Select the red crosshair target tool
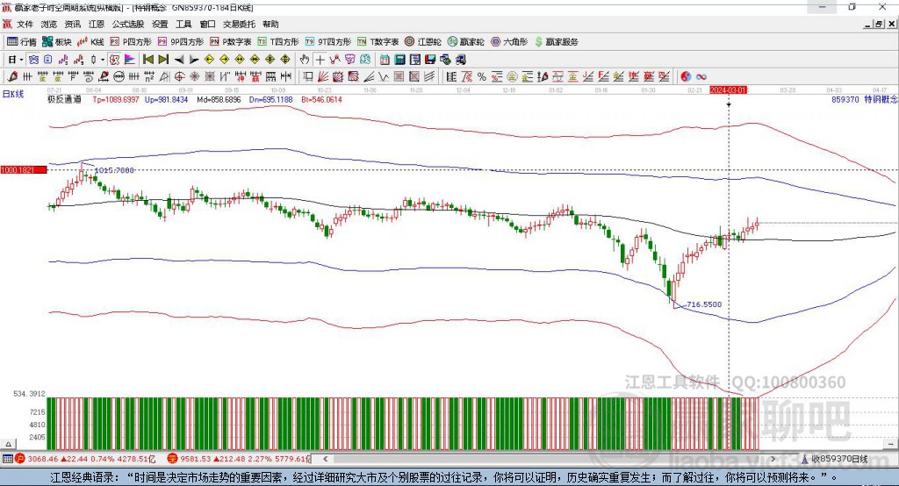The height and width of the screenshot is (486, 899). pos(179,76)
